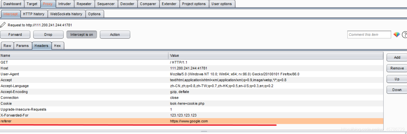
Task: Open the Intruder tab
Action: (x=65, y=4)
